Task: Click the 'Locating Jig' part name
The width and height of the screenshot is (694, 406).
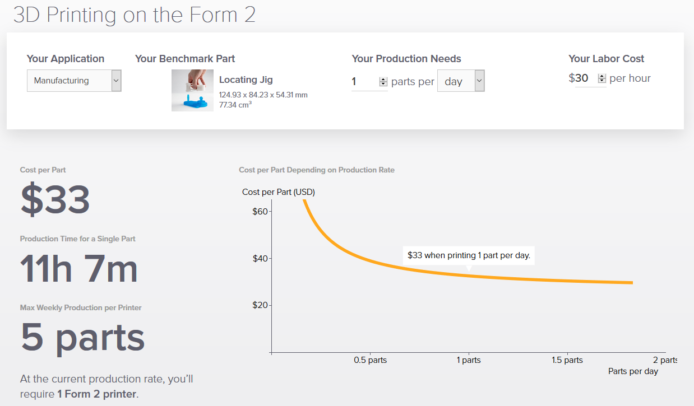Action: click(x=246, y=80)
